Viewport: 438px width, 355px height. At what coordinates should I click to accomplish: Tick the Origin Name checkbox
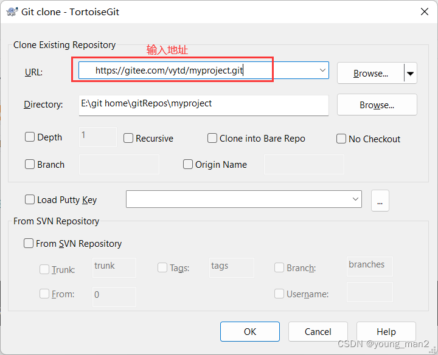pos(188,164)
